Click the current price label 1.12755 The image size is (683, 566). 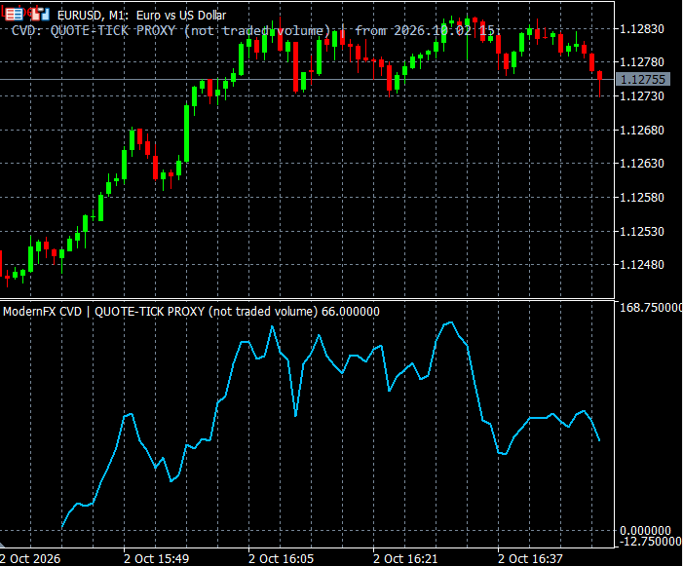tap(642, 79)
